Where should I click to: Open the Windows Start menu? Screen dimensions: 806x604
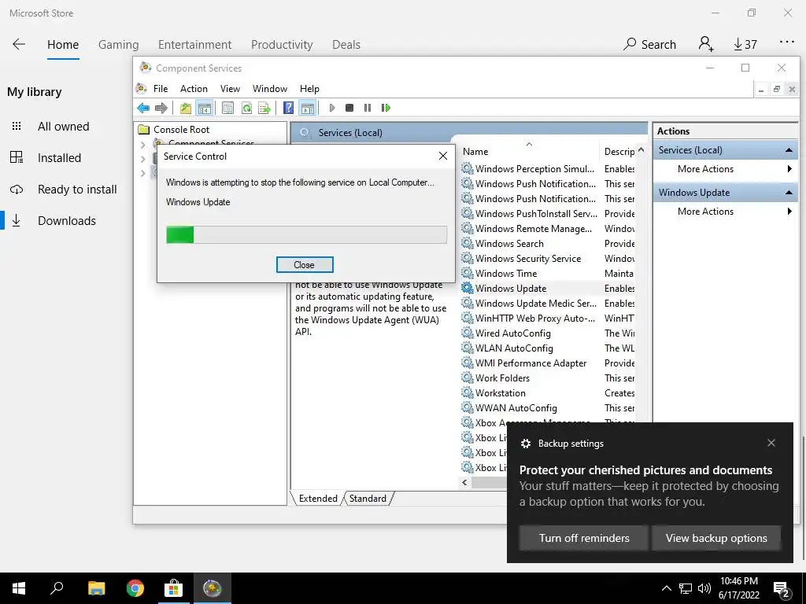(x=19, y=588)
